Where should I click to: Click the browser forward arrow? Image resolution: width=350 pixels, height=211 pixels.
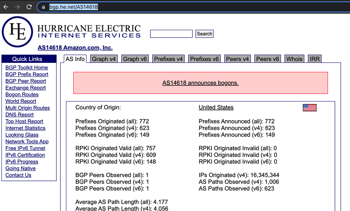click(17, 7)
